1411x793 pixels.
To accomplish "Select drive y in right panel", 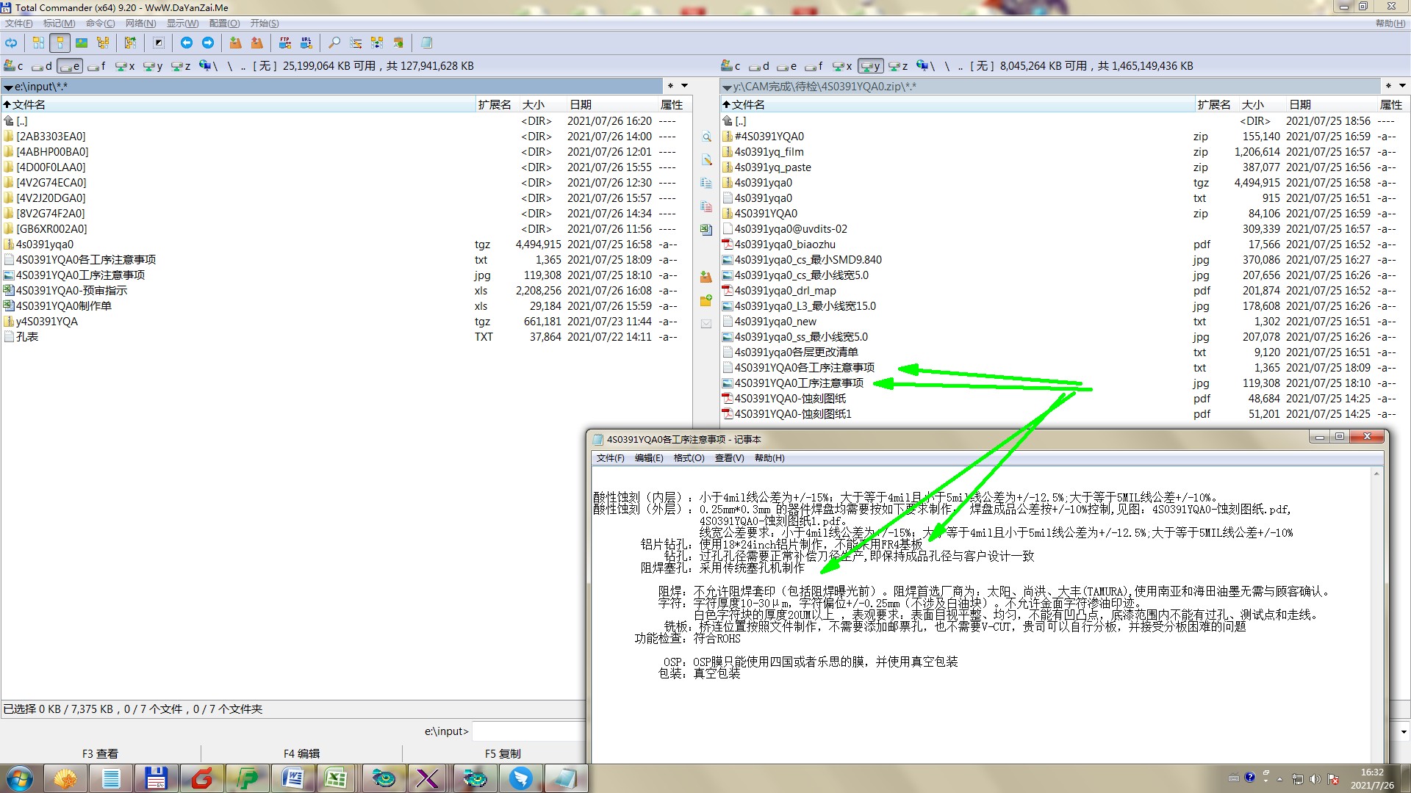I will (870, 66).
